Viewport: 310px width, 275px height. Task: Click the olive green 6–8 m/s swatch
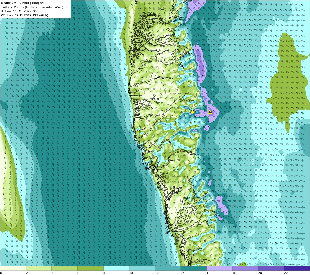point(90,268)
